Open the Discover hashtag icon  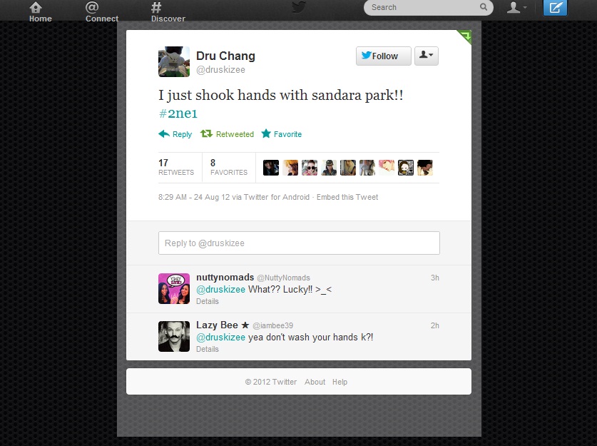156,7
